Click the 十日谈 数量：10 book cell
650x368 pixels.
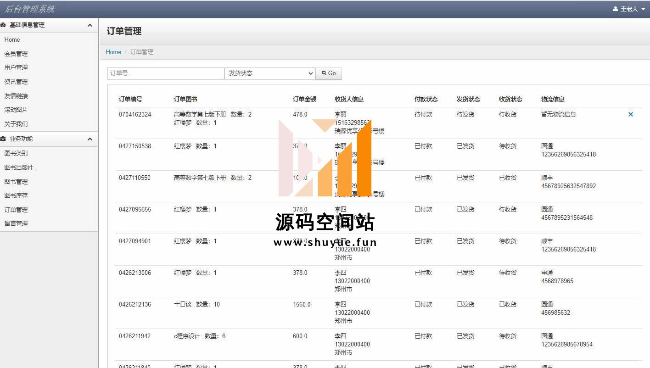pos(197,304)
